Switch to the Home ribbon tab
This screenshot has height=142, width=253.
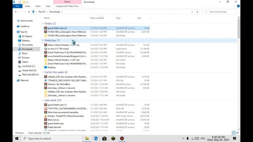click(x=28, y=6)
